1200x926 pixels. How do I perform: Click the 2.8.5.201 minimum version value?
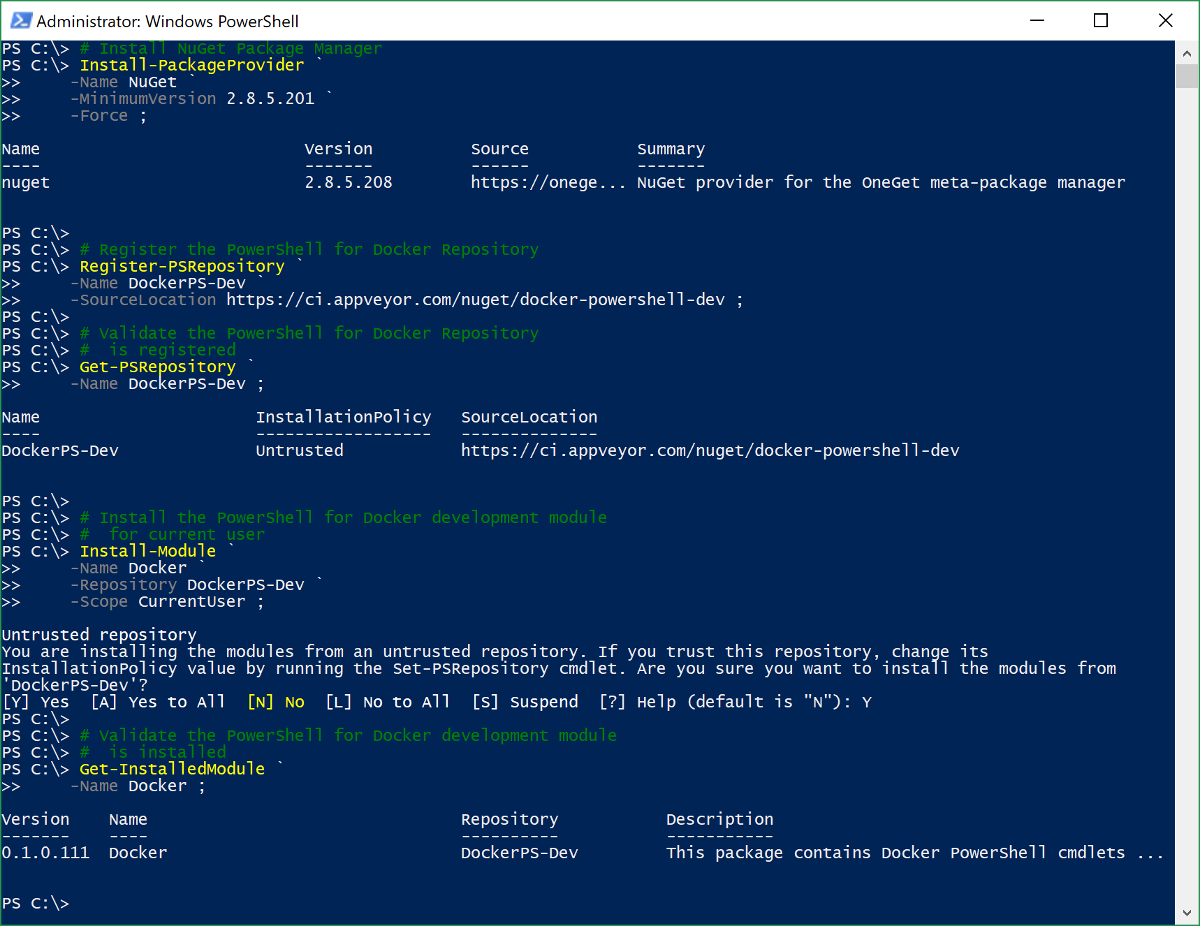pyautogui.click(x=270, y=98)
